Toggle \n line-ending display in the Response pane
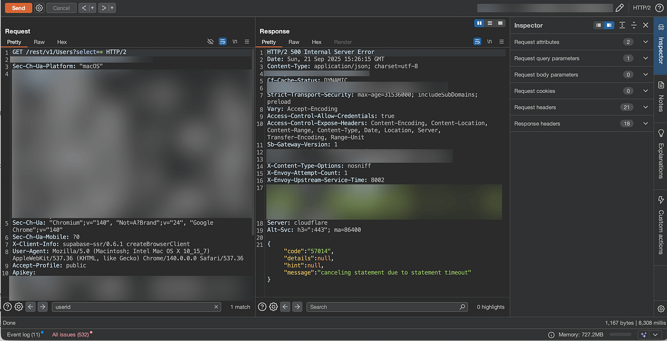This screenshot has height=341, width=667. [x=490, y=41]
